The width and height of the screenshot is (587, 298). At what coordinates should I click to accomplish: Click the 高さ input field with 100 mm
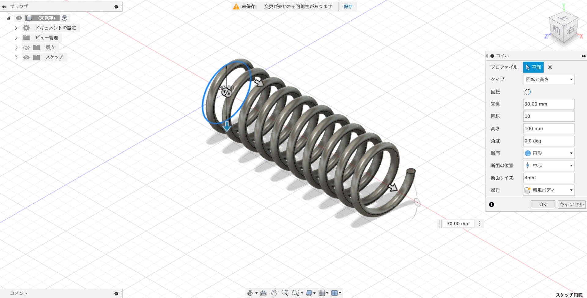(x=548, y=129)
